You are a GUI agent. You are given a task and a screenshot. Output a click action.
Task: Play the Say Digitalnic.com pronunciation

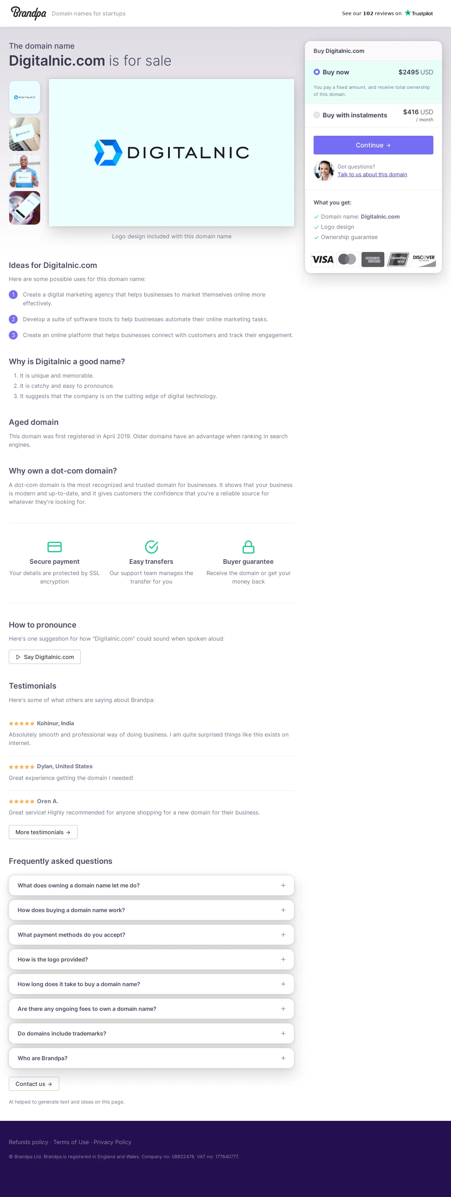pyautogui.click(x=45, y=656)
